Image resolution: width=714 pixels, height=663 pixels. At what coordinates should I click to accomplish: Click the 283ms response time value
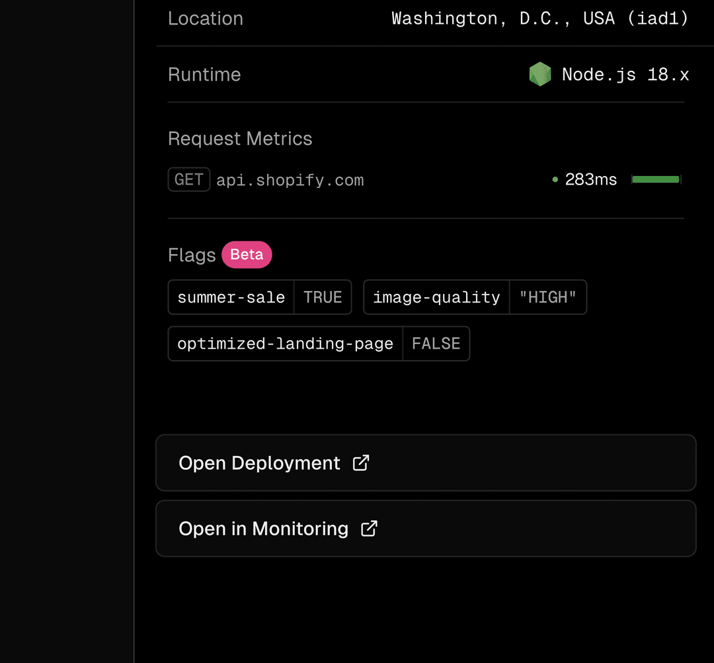click(591, 179)
